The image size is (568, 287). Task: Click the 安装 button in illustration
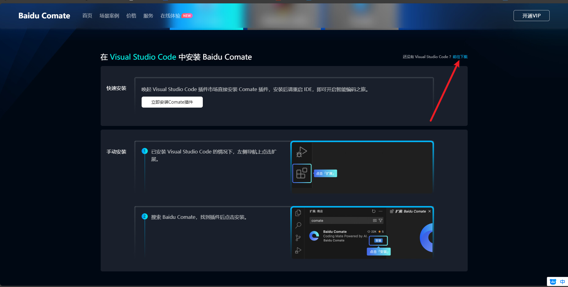pyautogui.click(x=378, y=241)
